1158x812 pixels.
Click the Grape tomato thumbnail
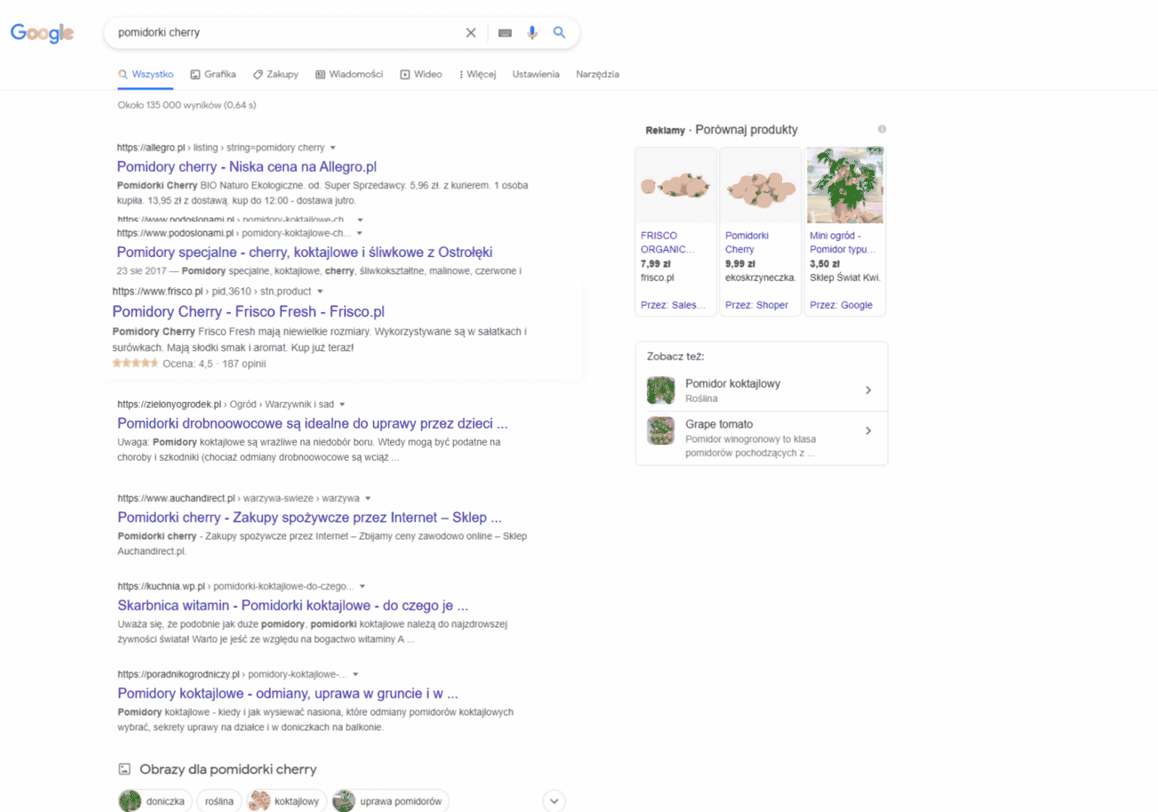click(x=661, y=431)
